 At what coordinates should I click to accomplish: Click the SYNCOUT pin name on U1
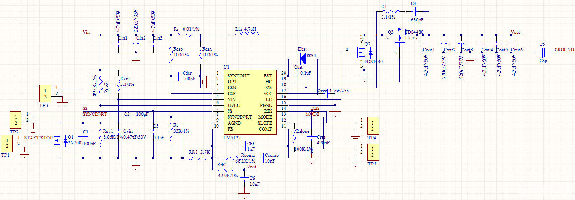(x=238, y=76)
